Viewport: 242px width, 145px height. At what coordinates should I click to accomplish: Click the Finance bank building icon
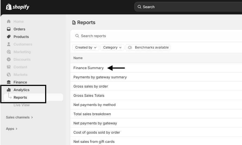pos(9,82)
